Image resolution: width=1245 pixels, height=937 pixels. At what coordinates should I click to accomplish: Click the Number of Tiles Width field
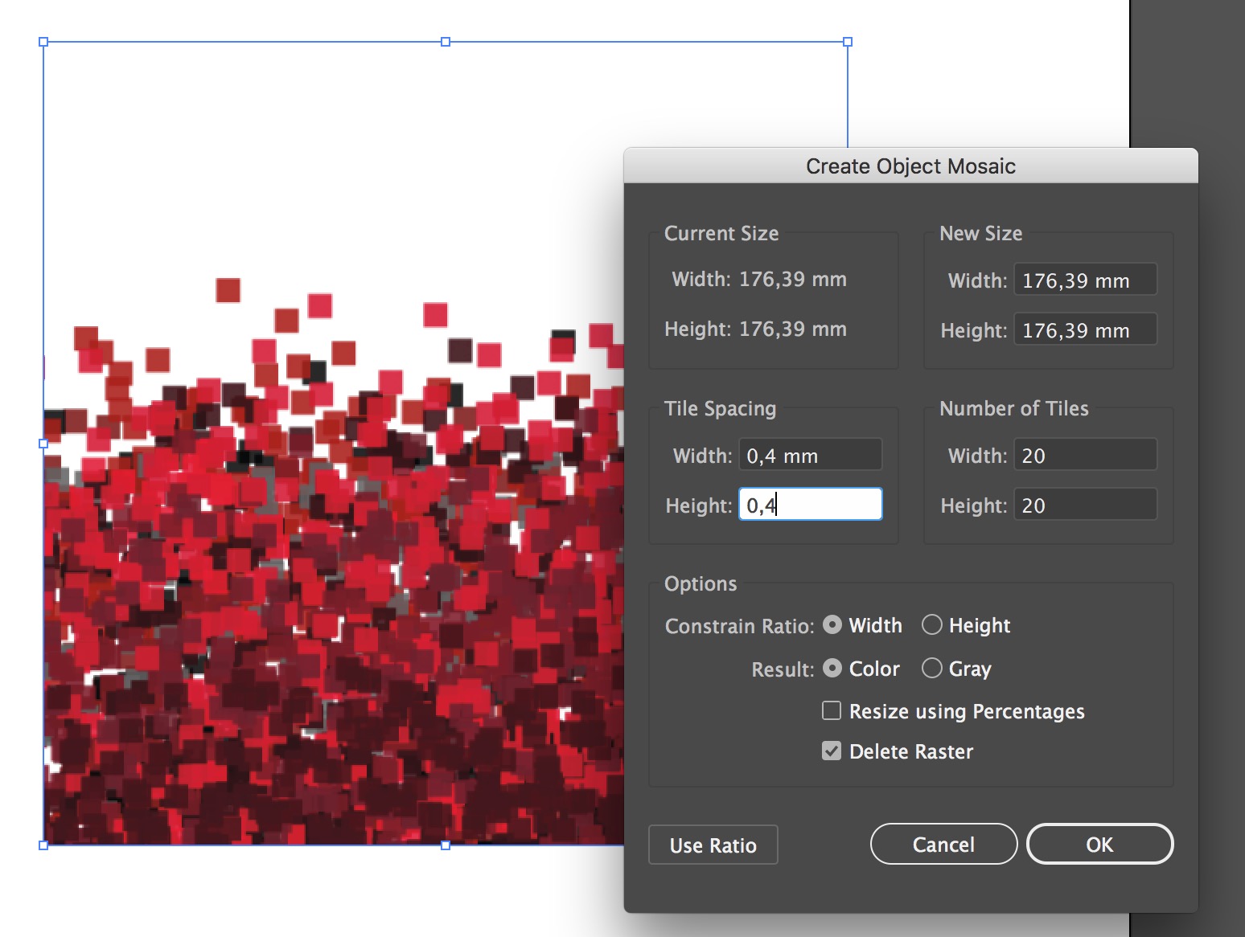[x=1084, y=454]
